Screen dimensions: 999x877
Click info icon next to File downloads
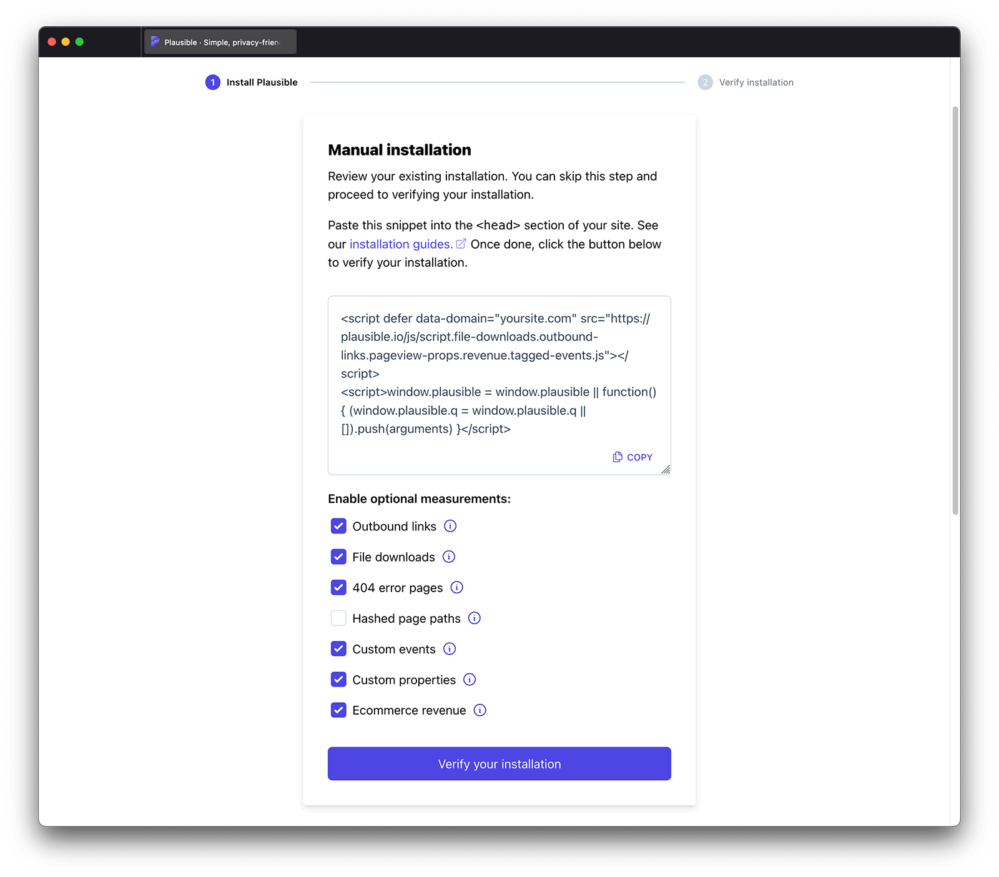click(x=449, y=557)
